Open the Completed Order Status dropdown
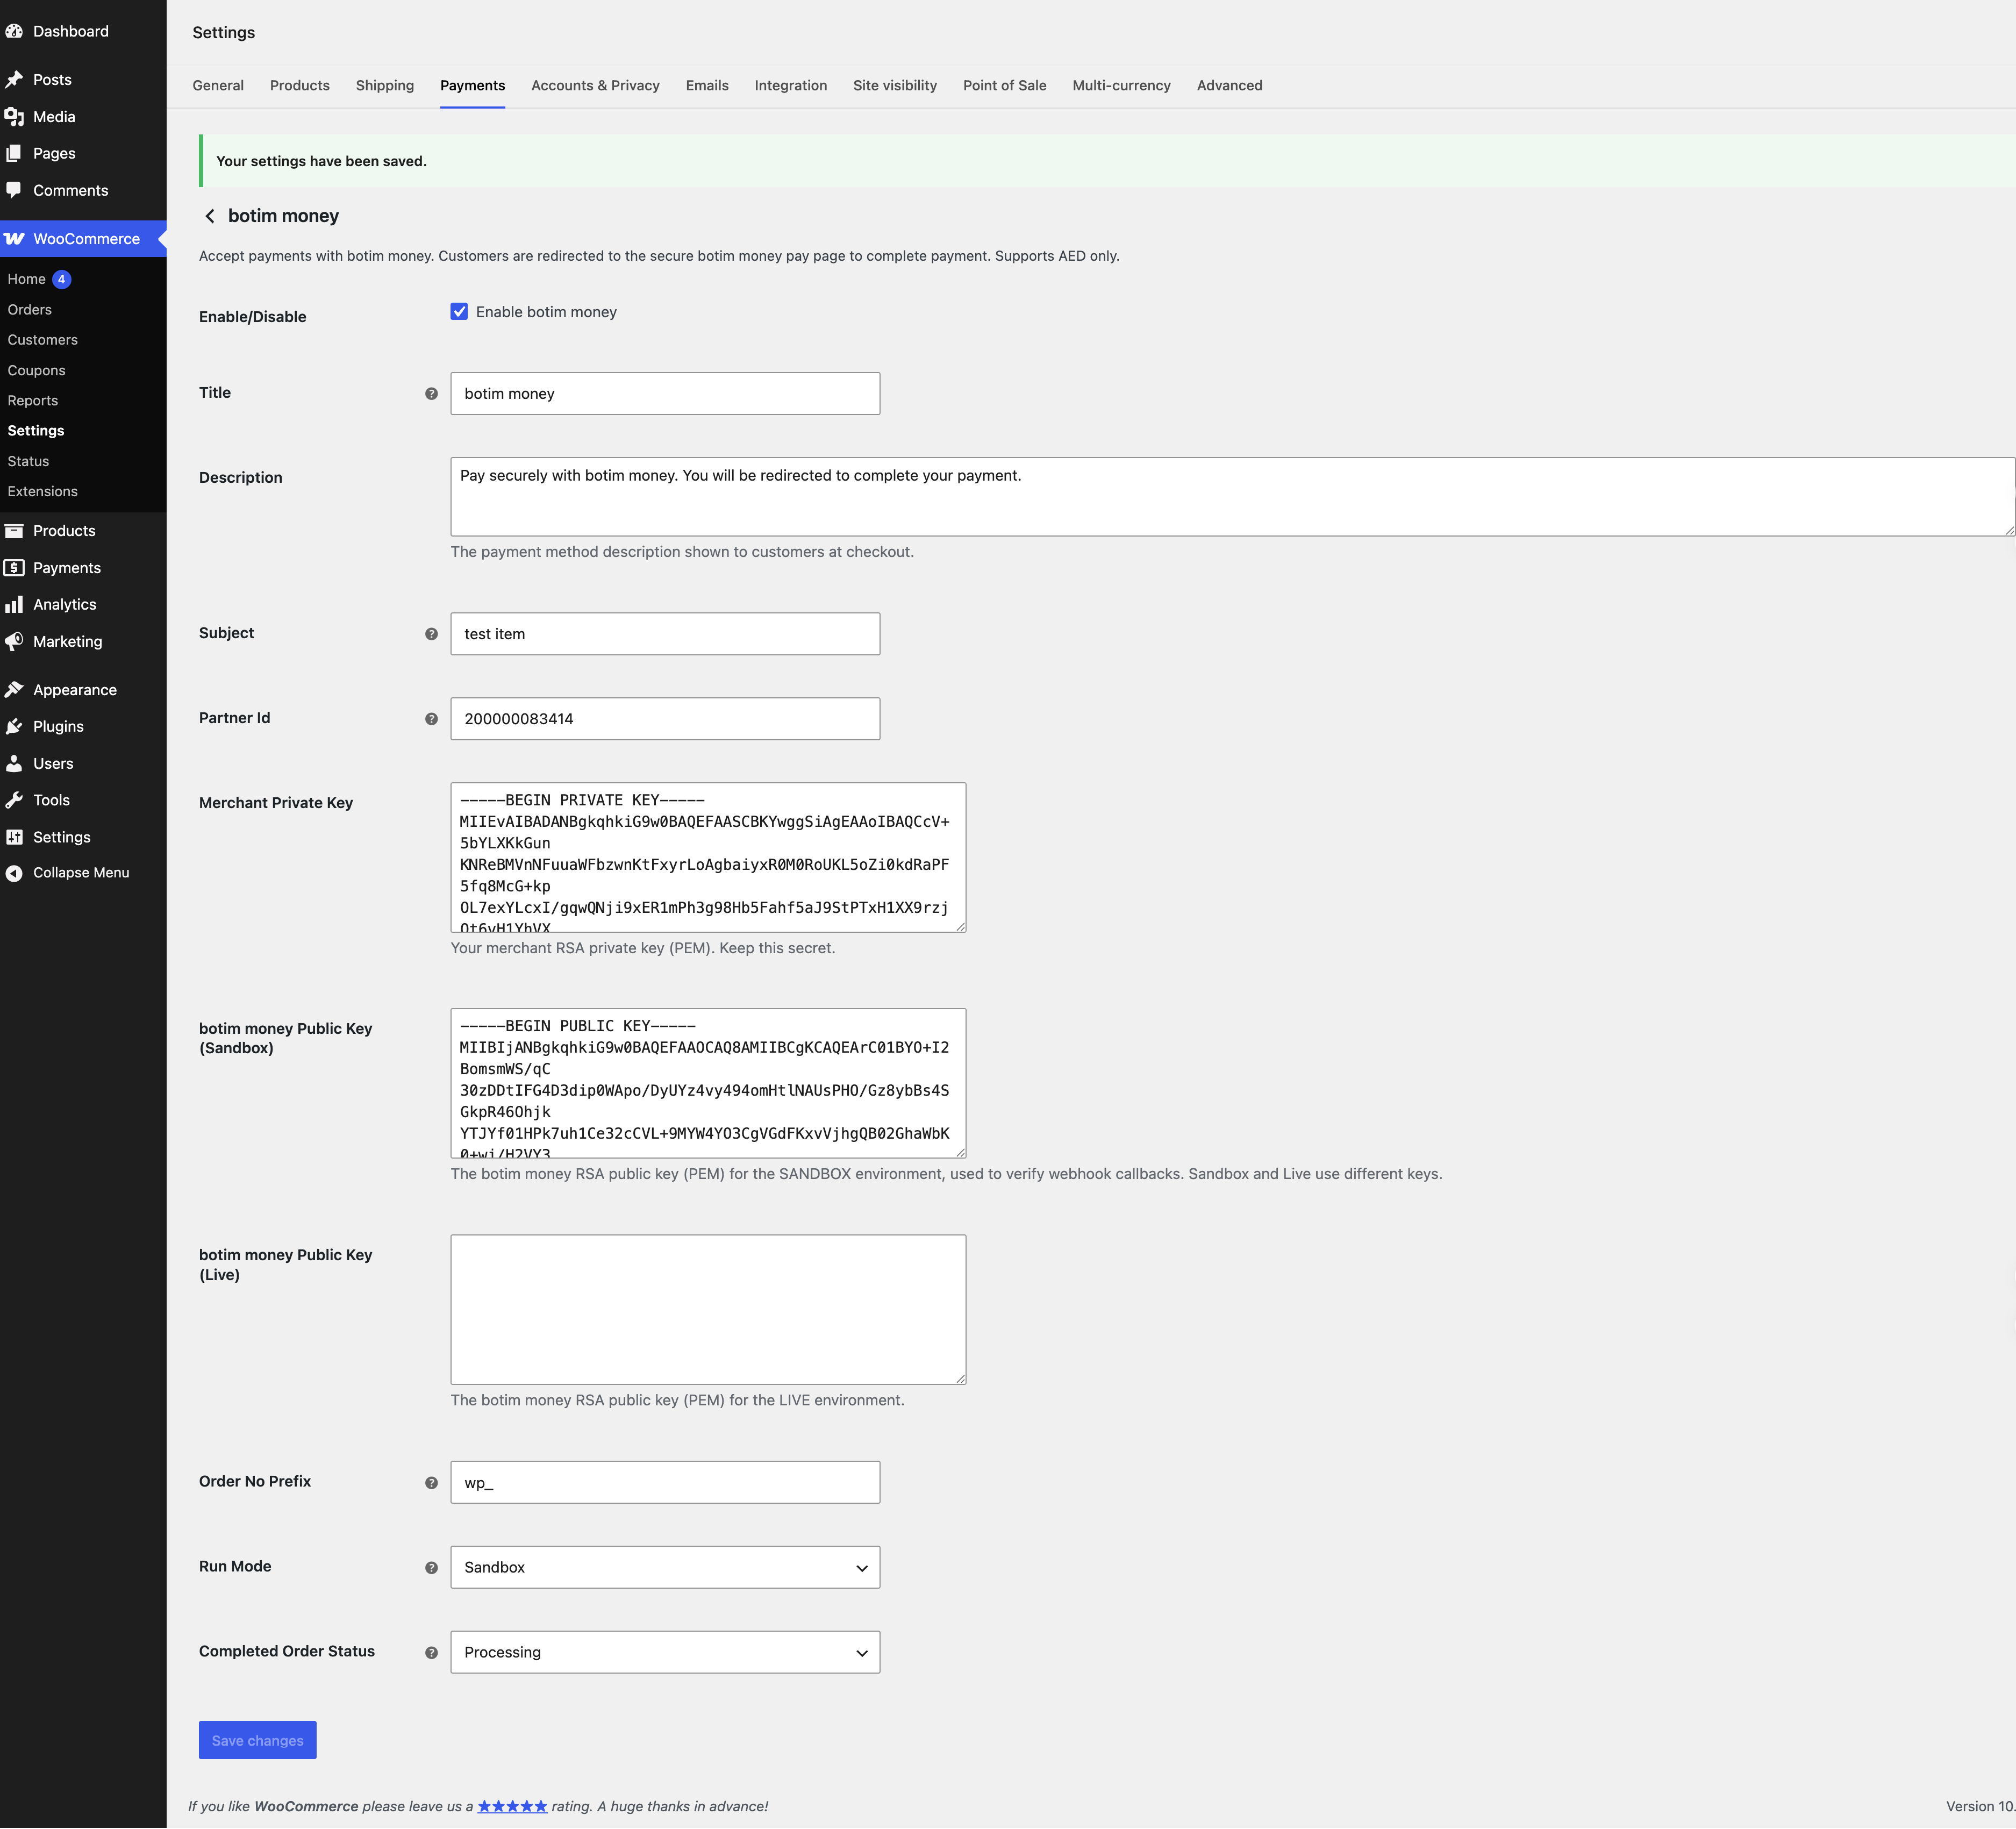The width and height of the screenshot is (2016, 1829). pyautogui.click(x=665, y=1652)
